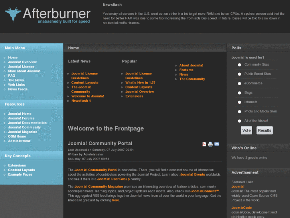This screenshot has height=218, width=290.
Task: Open the Joomla! Community Portal article title
Action: tap(100, 144)
